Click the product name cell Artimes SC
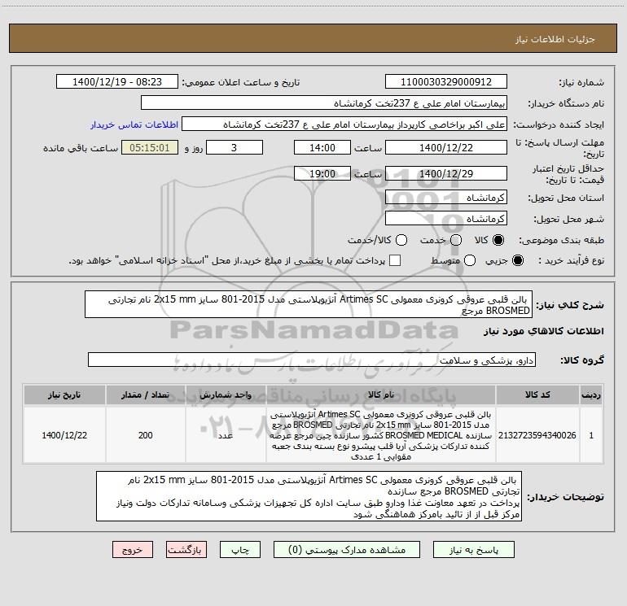Screen dimensions: 627x606 tap(381, 435)
